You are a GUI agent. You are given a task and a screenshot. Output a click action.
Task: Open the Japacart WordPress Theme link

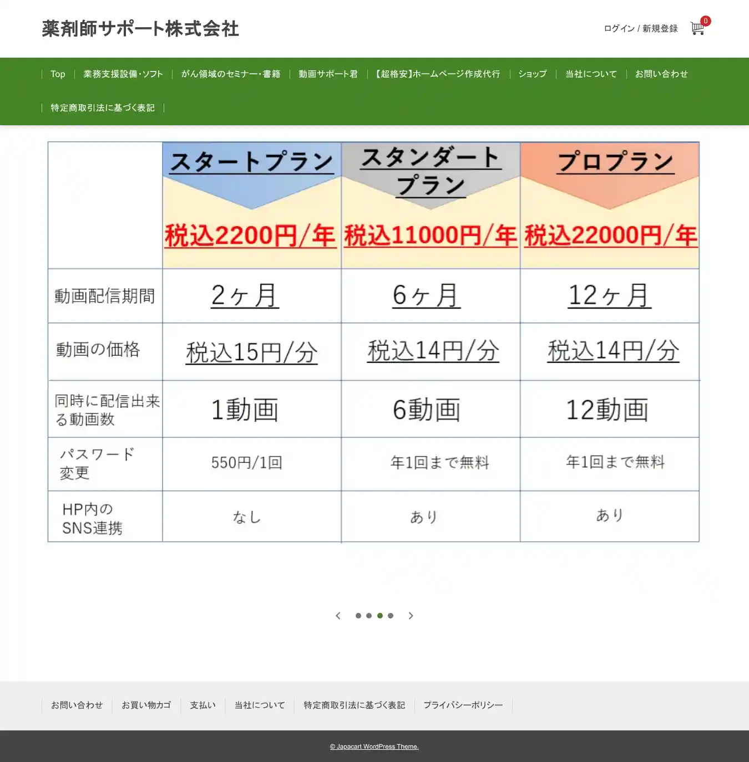click(374, 747)
